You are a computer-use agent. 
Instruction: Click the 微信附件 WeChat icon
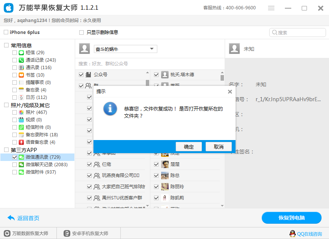pos(21,172)
